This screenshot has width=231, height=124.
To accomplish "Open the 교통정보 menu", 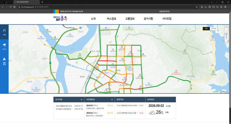I will click(130, 19).
